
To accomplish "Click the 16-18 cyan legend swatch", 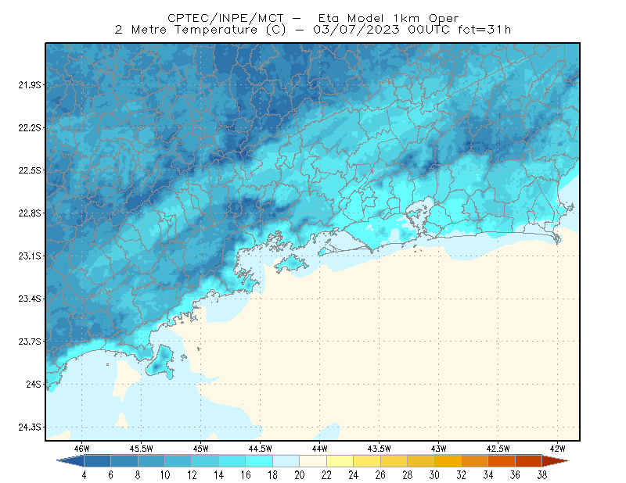I will 259,461.
